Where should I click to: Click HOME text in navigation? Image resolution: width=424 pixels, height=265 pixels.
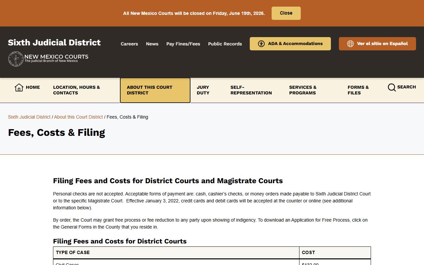point(33,87)
